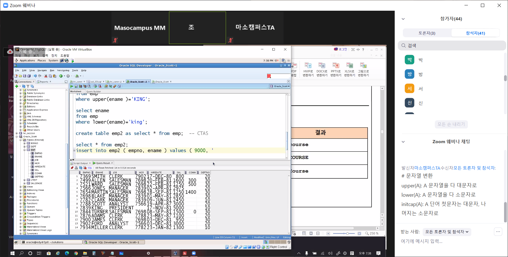Open the Oracle_Scott connection dropdown
Image resolution: width=508 pixels, height=257 pixels.
(280, 86)
